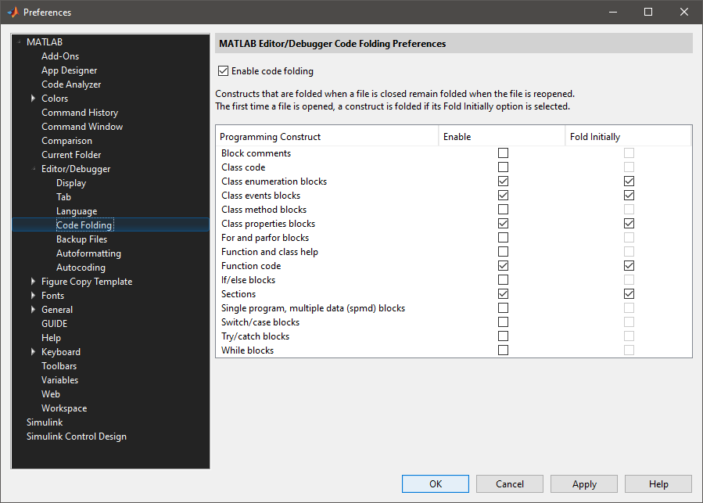The image size is (703, 503).
Task: Open Command History preferences
Action: click(80, 113)
